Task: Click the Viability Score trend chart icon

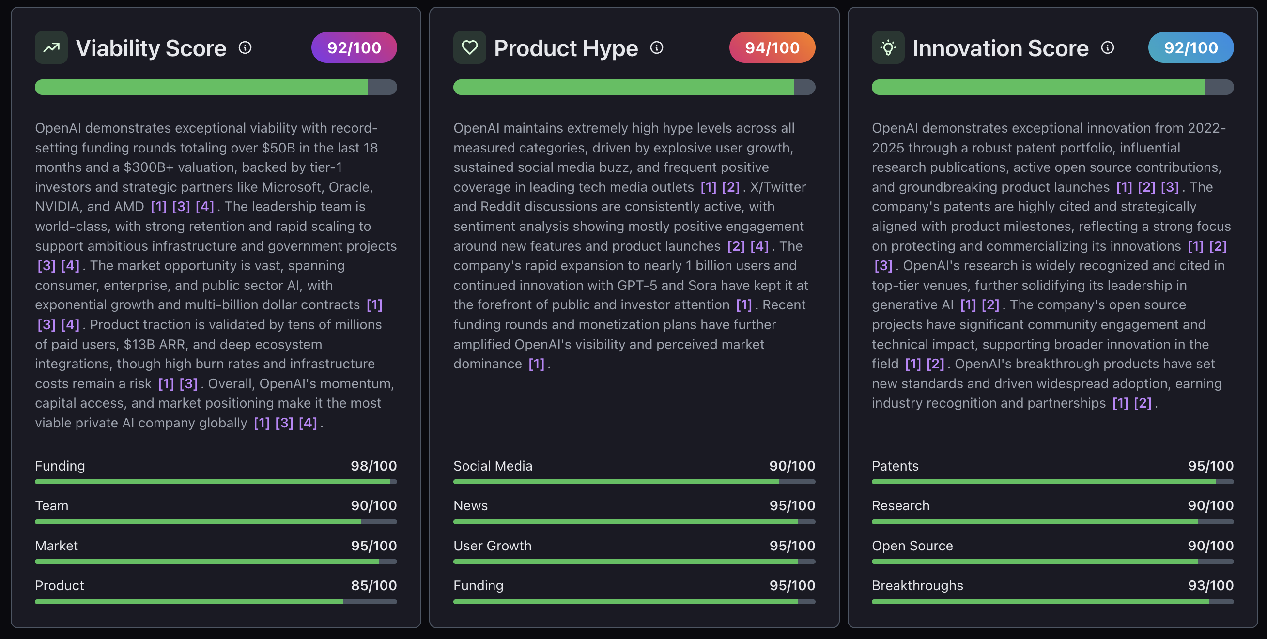Action: pyautogui.click(x=51, y=47)
